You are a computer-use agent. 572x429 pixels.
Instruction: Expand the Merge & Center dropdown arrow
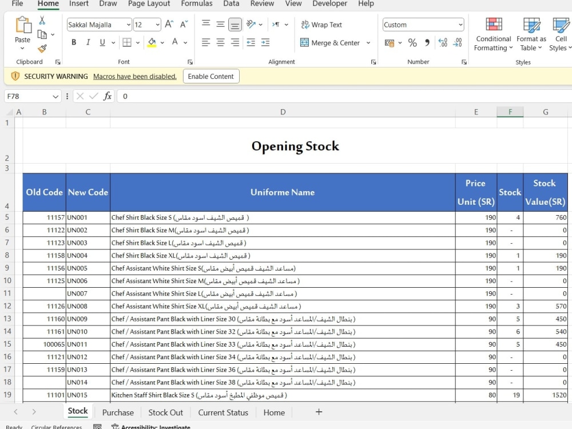tap(368, 43)
